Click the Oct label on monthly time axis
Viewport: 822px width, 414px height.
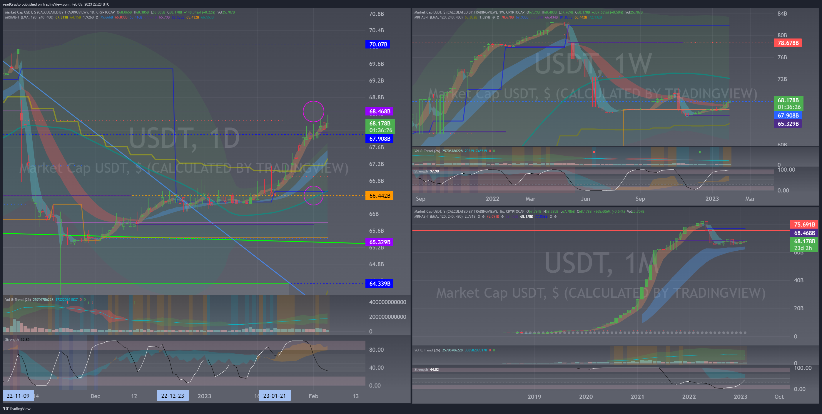[779, 397]
